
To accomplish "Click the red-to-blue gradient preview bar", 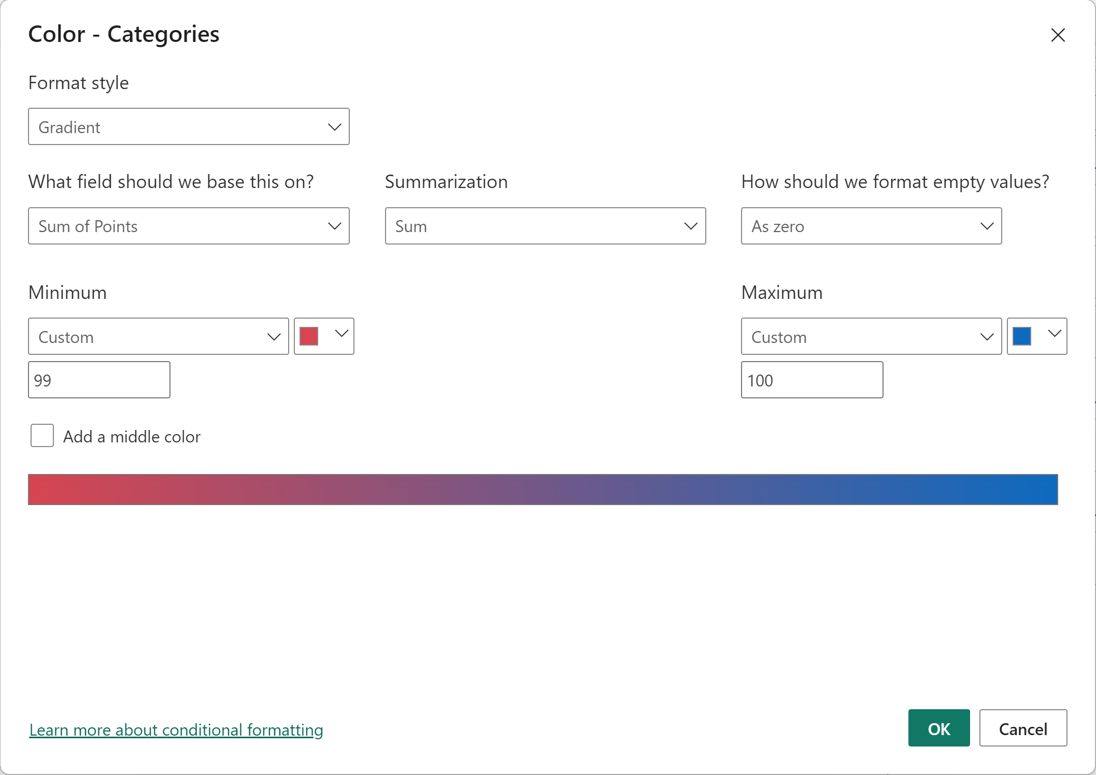I will click(543, 490).
